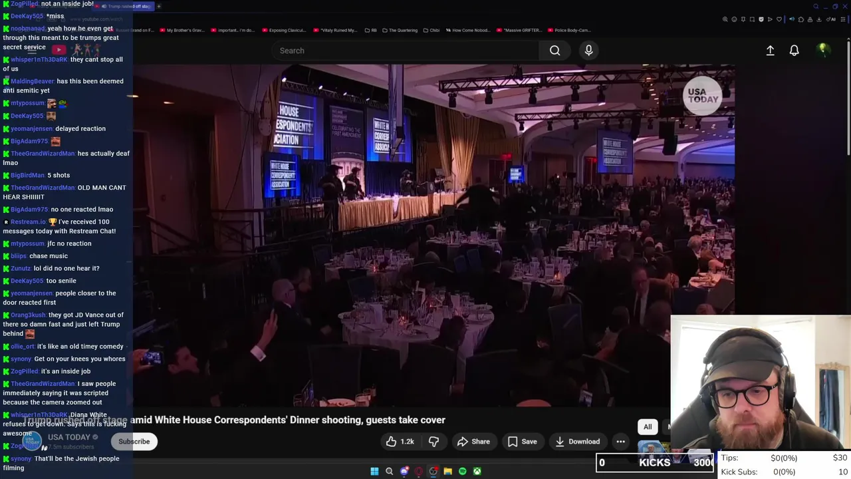Click the YouTube search magnifier button
Image resolution: width=851 pixels, height=479 pixels.
point(554,51)
